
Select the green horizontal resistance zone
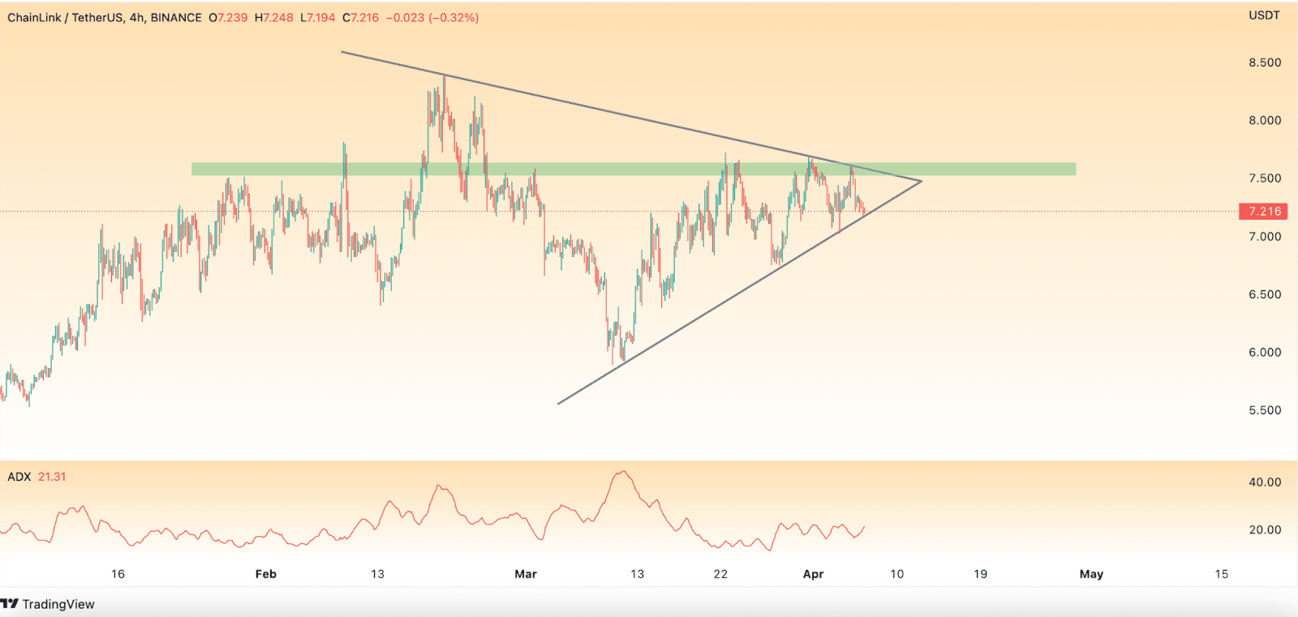(634, 169)
